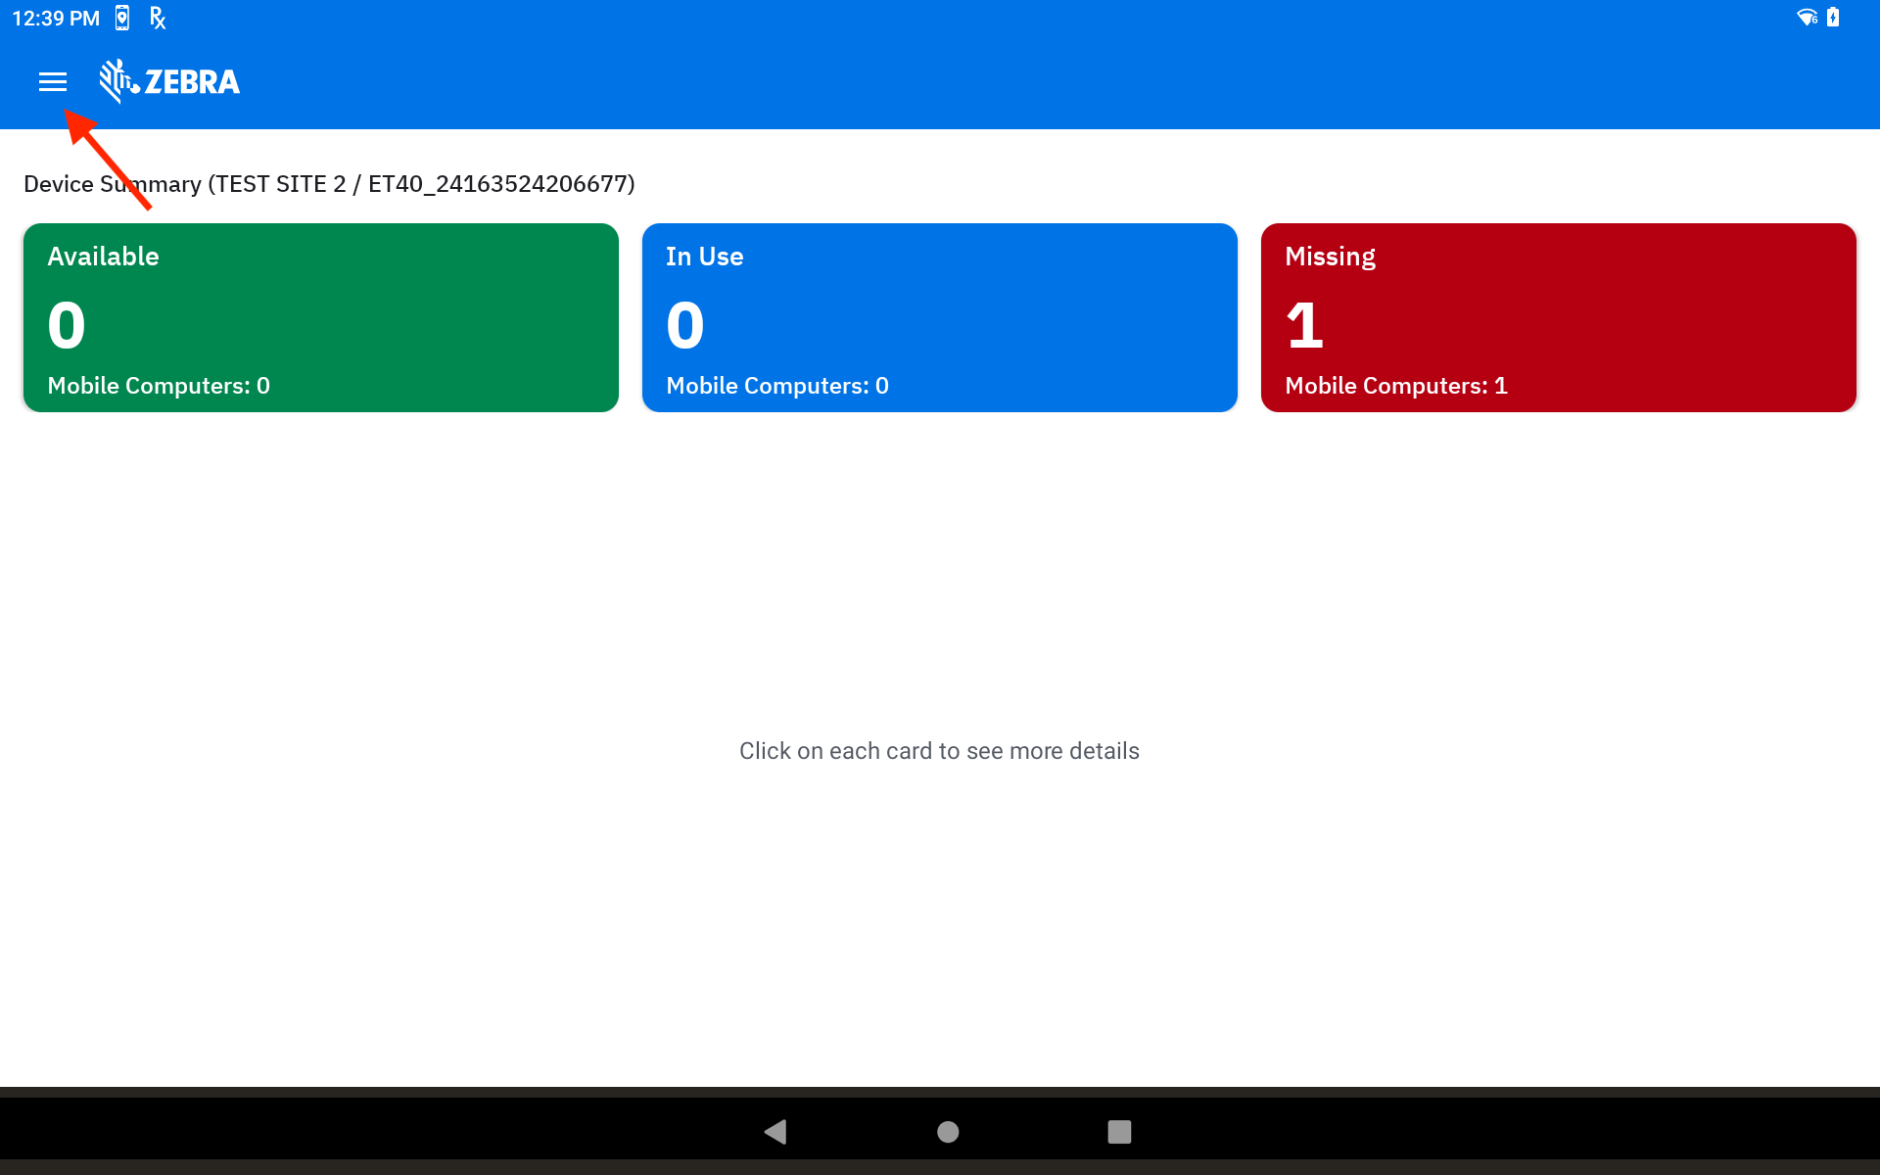This screenshot has width=1880, height=1175.
Task: Tap the device tracker status bar icon
Action: pyautogui.click(x=122, y=18)
